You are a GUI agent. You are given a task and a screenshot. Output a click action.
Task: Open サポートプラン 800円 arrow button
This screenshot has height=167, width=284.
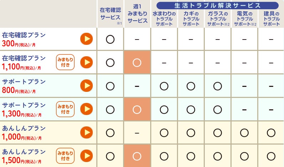pyautogui.click(x=86, y=86)
